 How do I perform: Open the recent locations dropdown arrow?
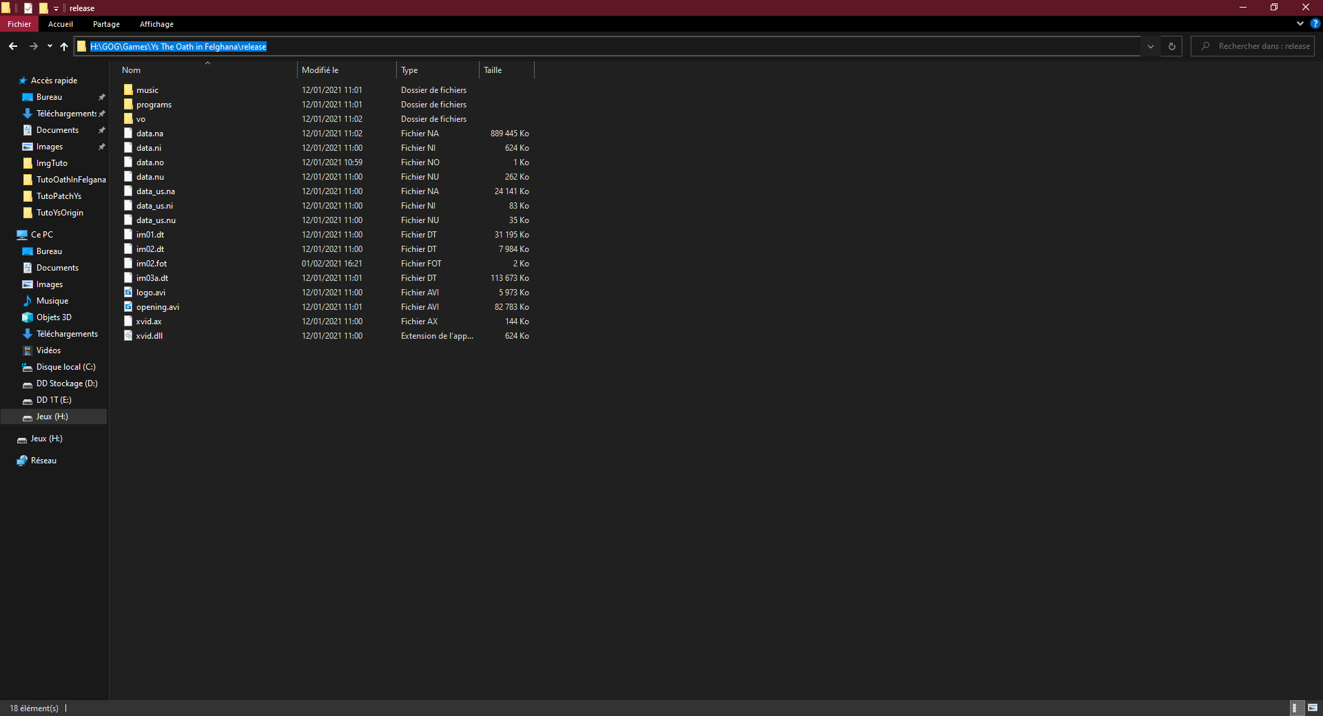coord(50,46)
